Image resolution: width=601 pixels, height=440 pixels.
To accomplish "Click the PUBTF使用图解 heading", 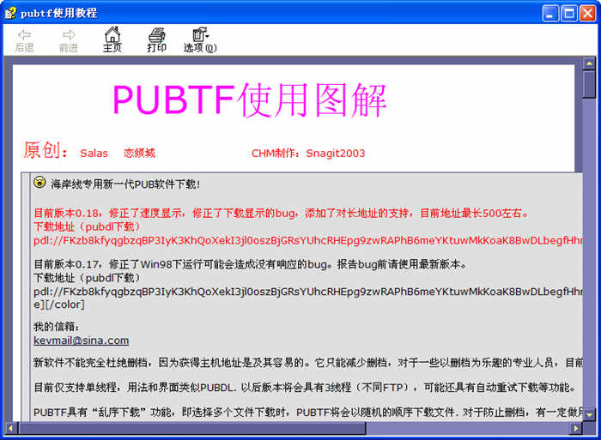I will (250, 100).
